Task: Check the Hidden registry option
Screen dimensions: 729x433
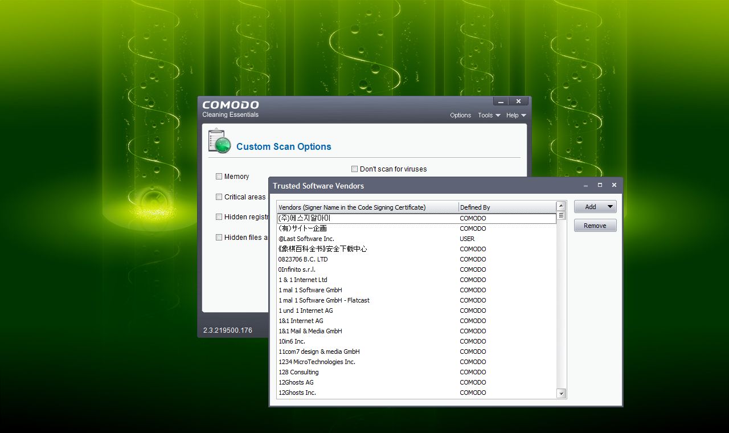Action: pos(219,217)
